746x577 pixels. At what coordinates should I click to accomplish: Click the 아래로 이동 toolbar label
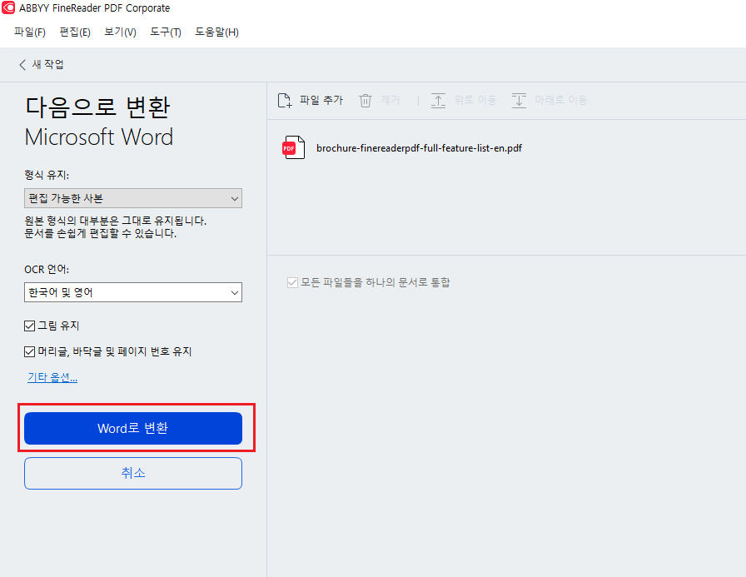(560, 100)
